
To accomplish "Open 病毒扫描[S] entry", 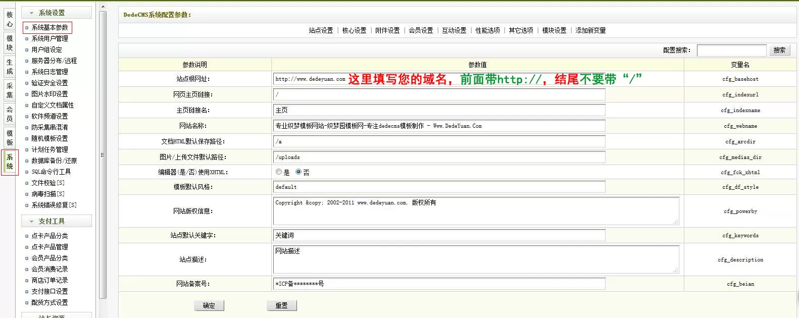I will pyautogui.click(x=48, y=194).
